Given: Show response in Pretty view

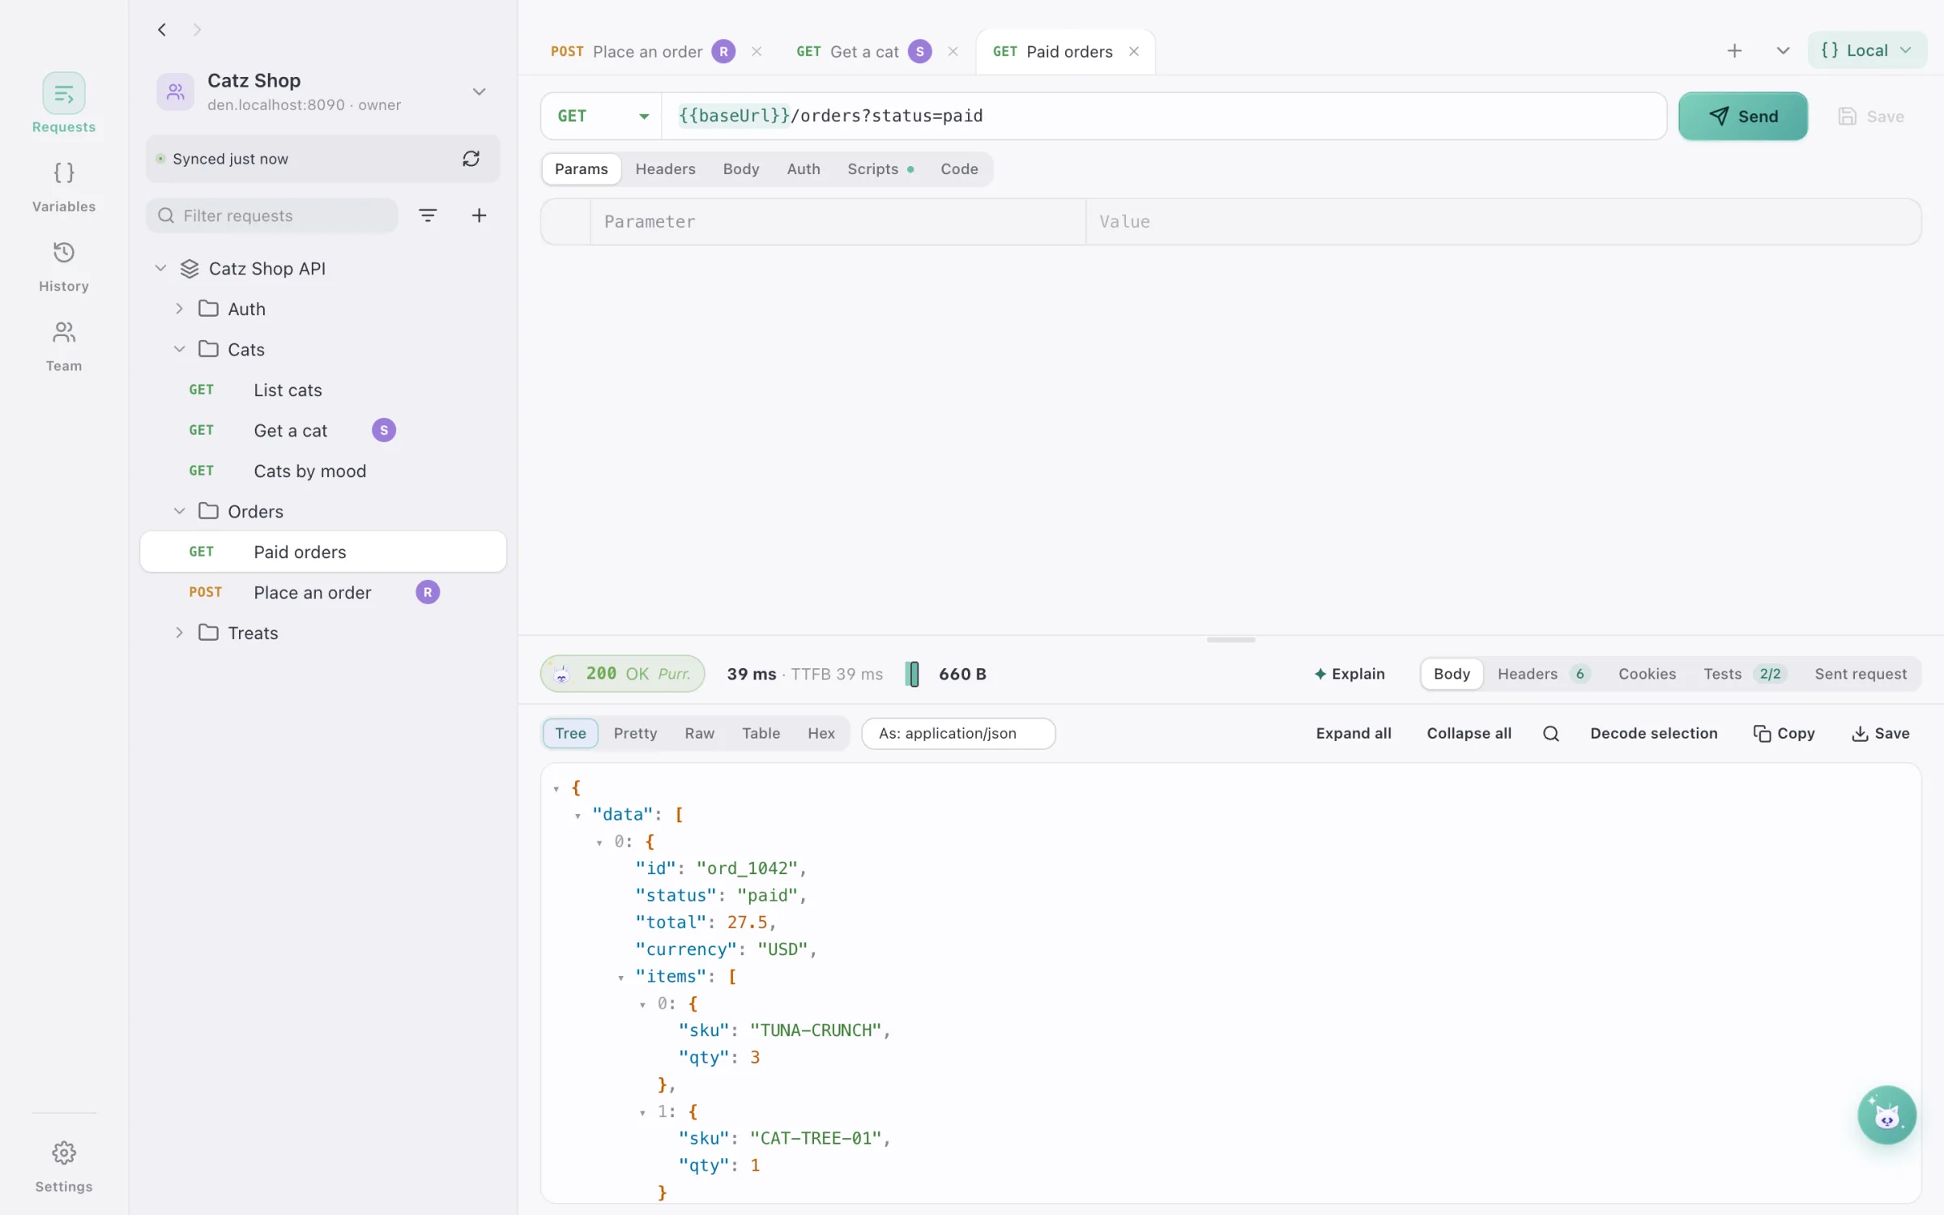Looking at the screenshot, I should [635, 734].
